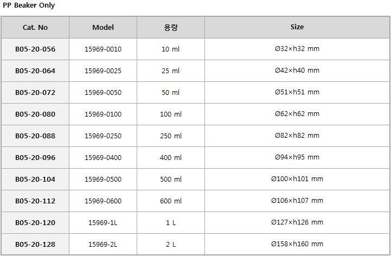Image resolution: width=391 pixels, height=256 pixels.
Task: Select catalog number B05-20-128
Action: point(35,244)
